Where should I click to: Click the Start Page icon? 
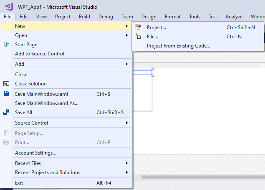tap(6, 44)
